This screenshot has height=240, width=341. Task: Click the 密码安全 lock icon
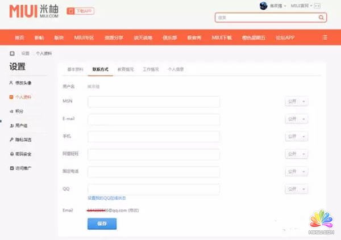point(11,154)
